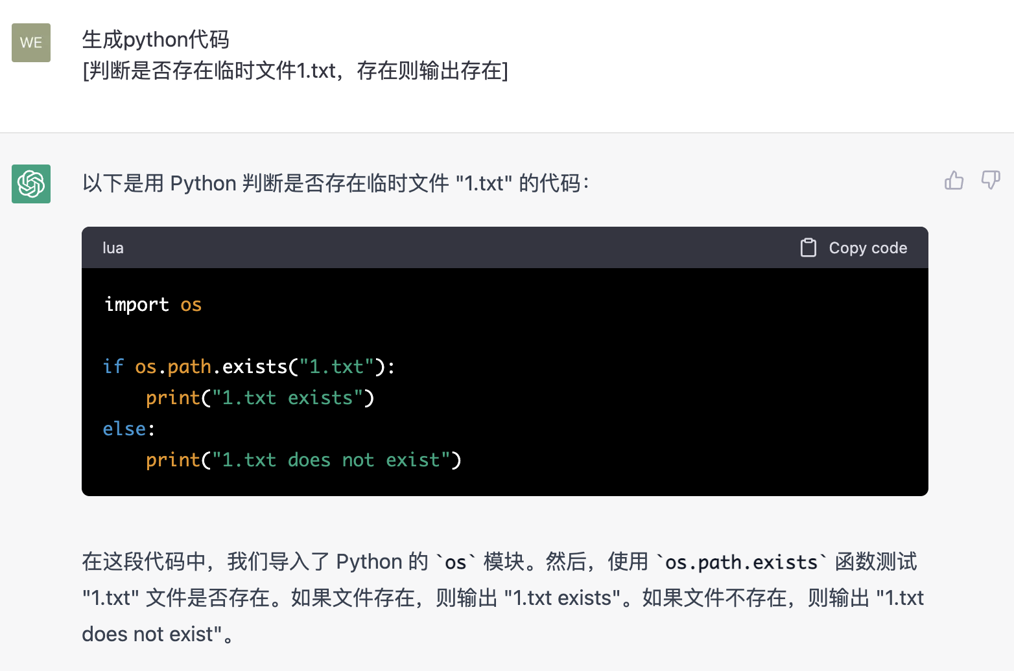Click the final line 'does not exist"。'
Viewport: 1014px width, 671px height.
(158, 634)
